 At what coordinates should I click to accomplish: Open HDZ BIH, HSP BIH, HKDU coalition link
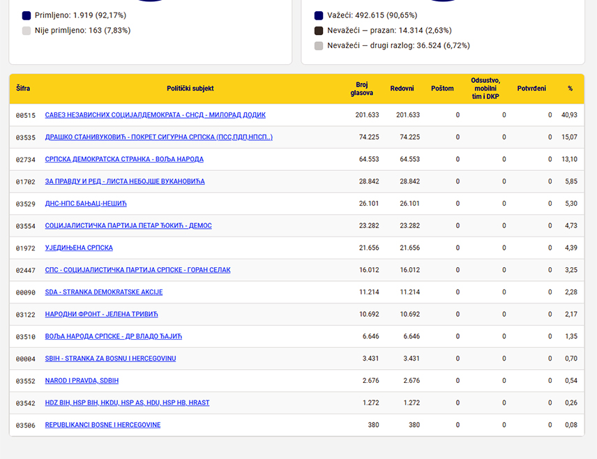127,402
